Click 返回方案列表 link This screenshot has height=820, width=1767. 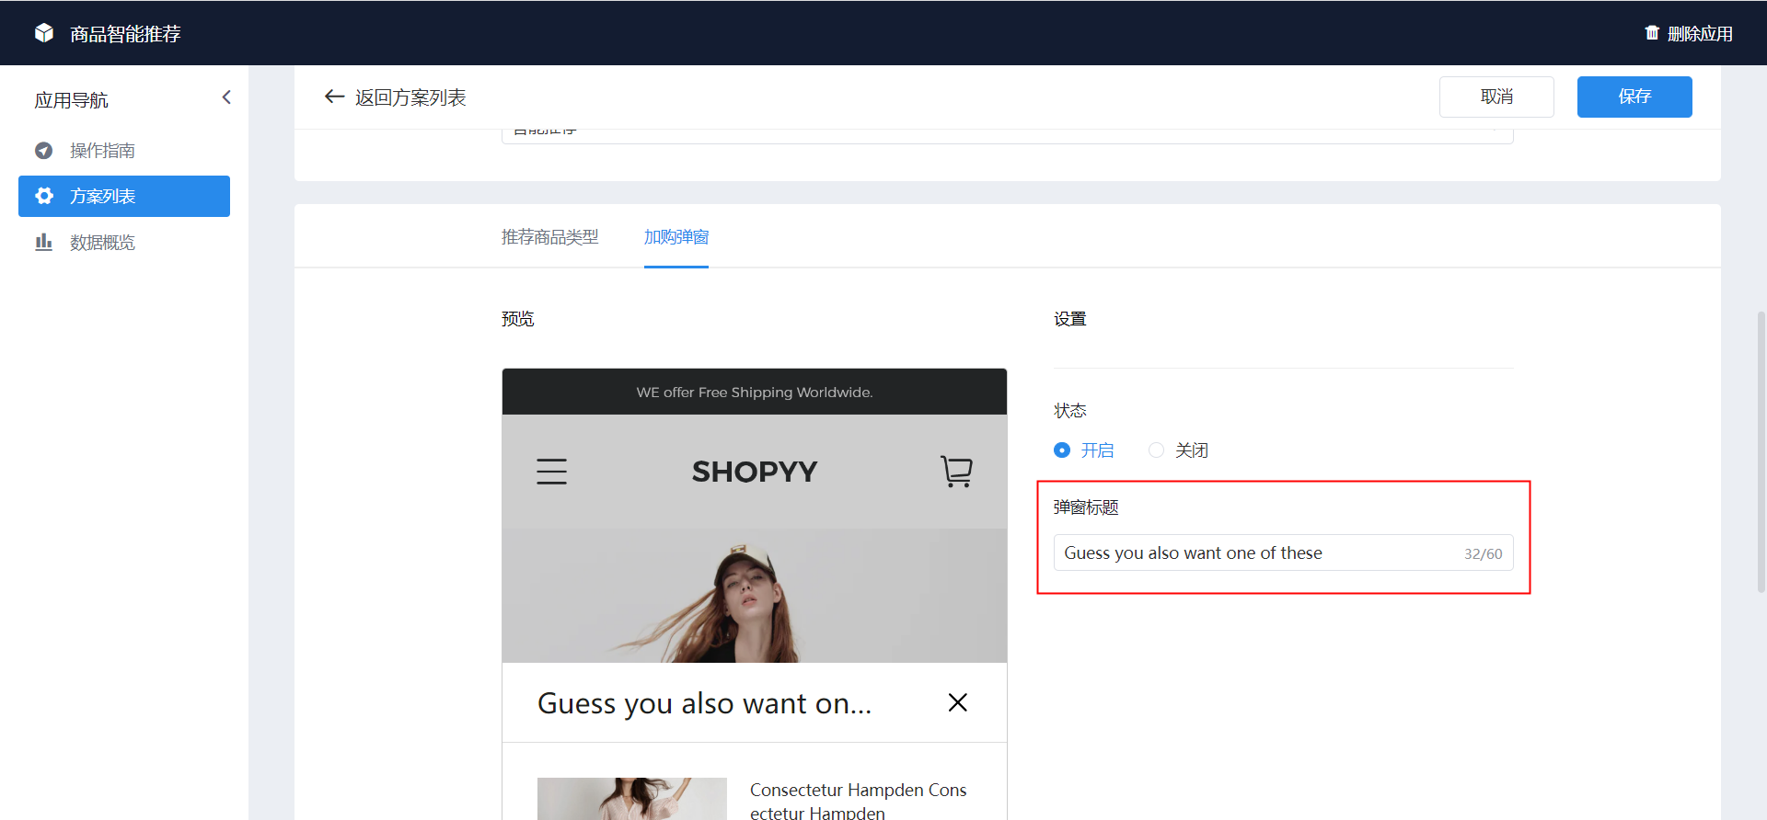tap(410, 97)
